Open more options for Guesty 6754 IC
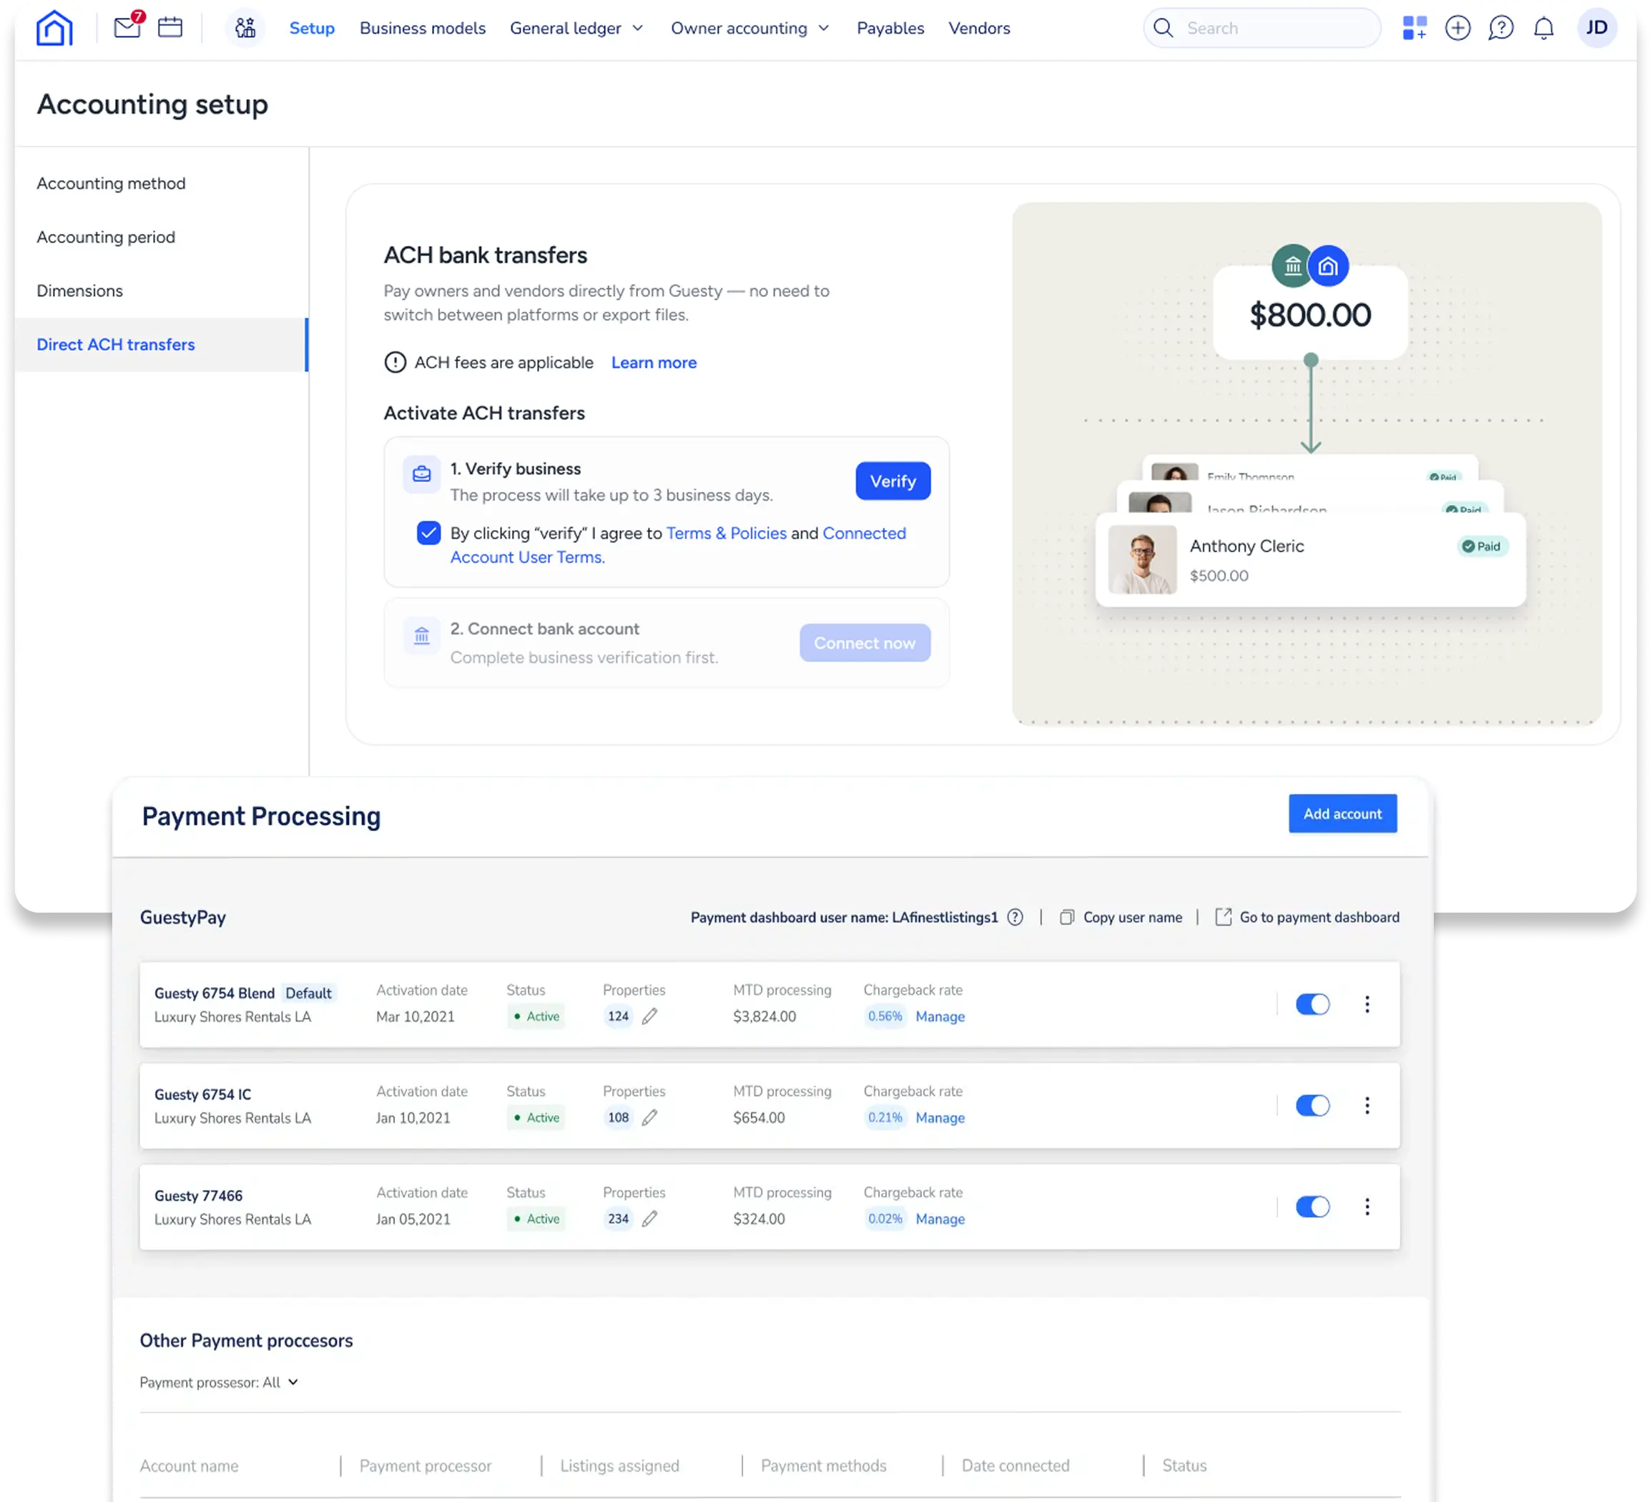Screen dimensions: 1652x1502 pyautogui.click(x=1367, y=1105)
